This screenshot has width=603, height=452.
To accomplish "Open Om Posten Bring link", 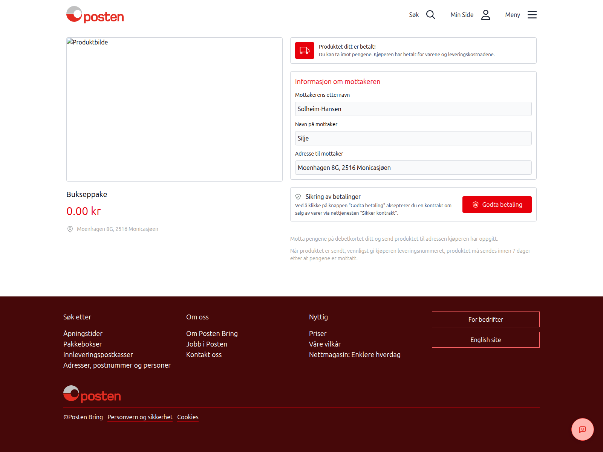I will [x=212, y=333].
